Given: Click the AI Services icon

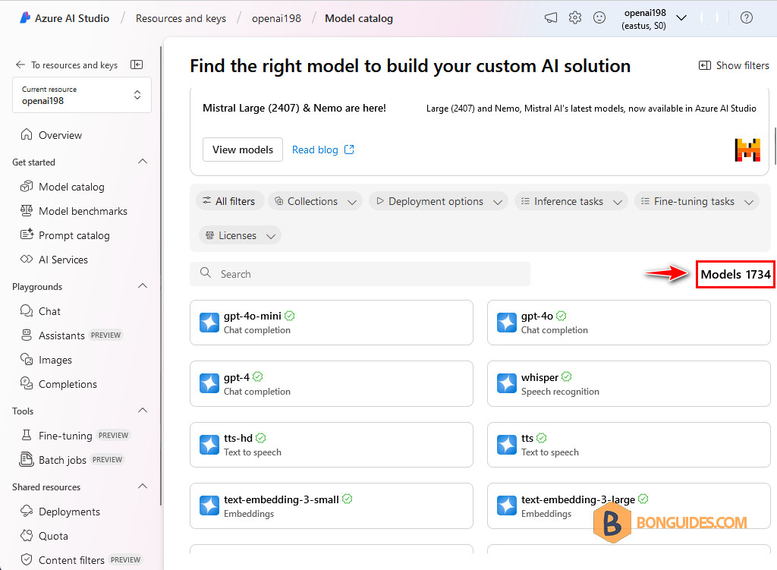Looking at the screenshot, I should tap(27, 260).
